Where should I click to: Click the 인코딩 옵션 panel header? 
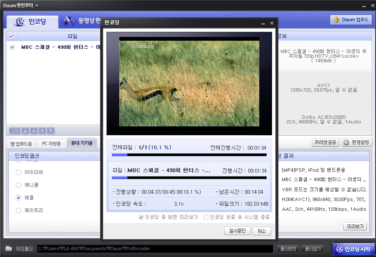[x=54, y=156]
